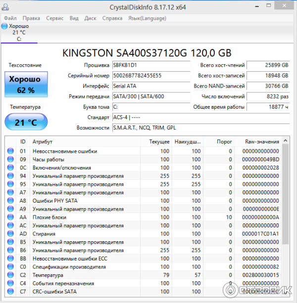
Task: Open the Диск menu
Action: coord(91,18)
